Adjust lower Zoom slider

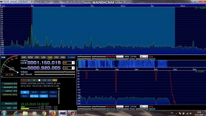tap(122, 109)
